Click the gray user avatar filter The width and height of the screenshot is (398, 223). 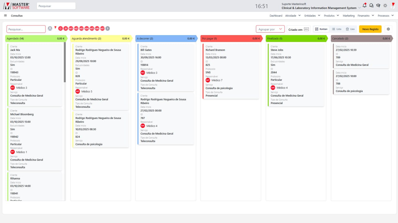50,29
